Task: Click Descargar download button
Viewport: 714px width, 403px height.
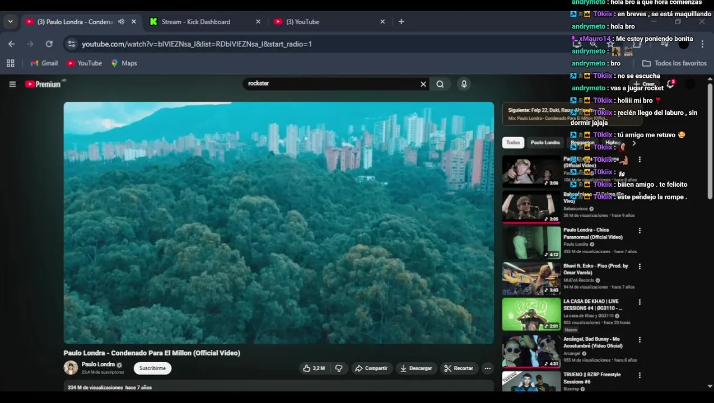Action: [416, 368]
